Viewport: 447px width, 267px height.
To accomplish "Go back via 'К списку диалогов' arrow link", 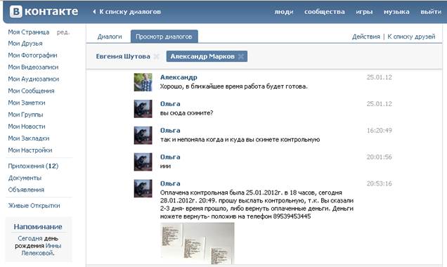I will pyautogui.click(x=127, y=12).
